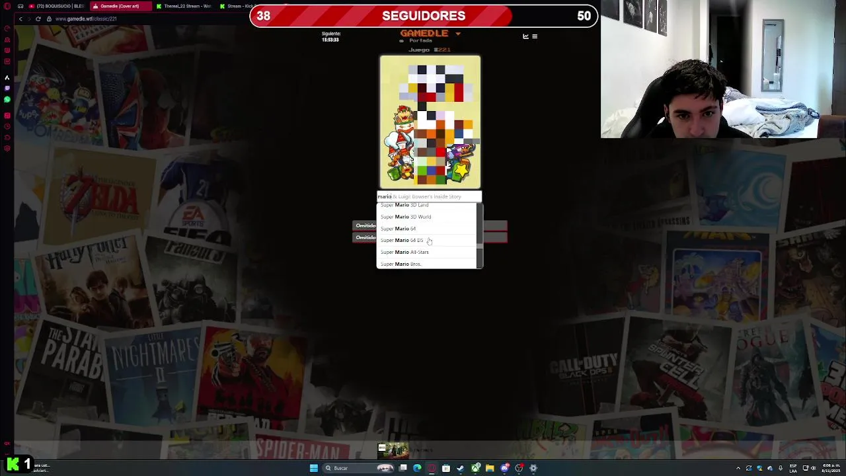Click the small video thumbnail at page bottom
Screen dimensions: 846x476
pyautogui.click(x=394, y=450)
